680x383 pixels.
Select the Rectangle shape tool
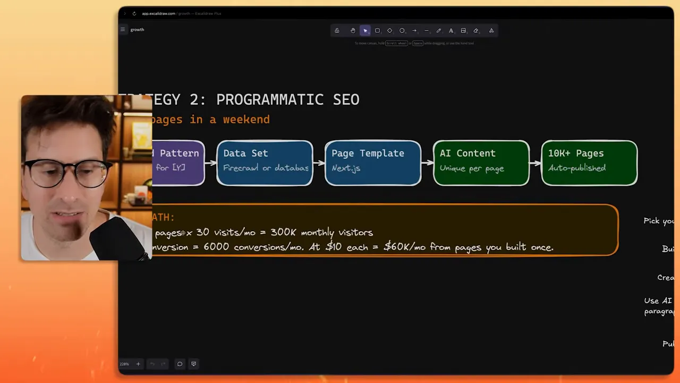pyautogui.click(x=377, y=31)
